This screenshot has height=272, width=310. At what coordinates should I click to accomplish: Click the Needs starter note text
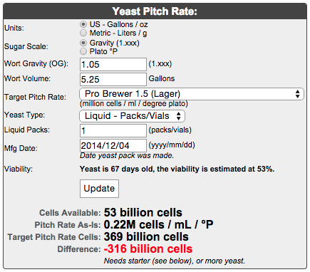pyautogui.click(x=174, y=261)
